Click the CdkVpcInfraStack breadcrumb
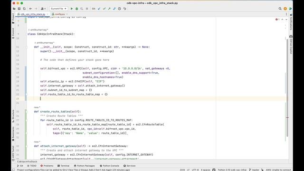This screenshot has width=304, height=171. click(x=27, y=161)
